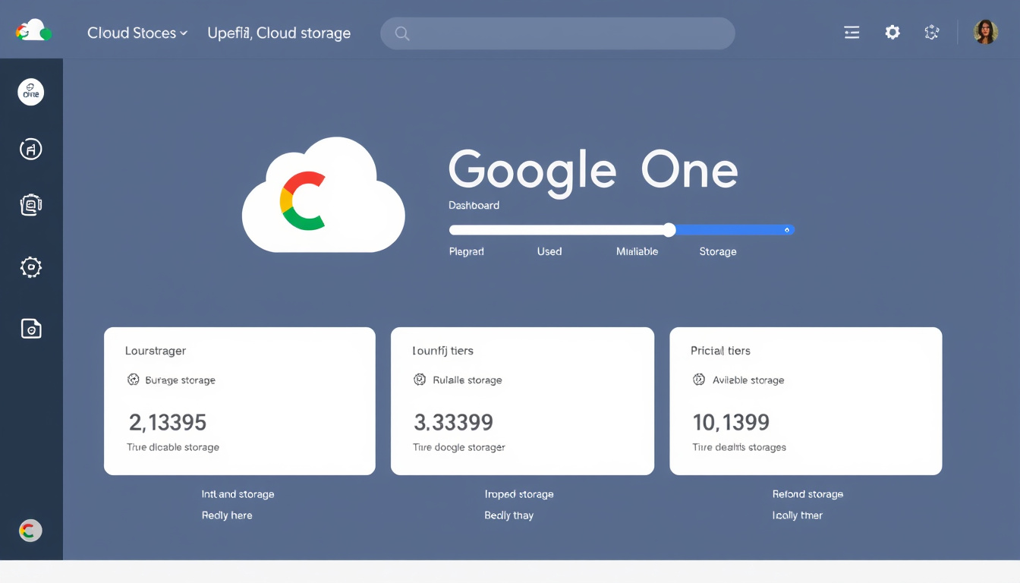Viewport: 1020px width, 583px height.
Task: Click the cloud logo in the top bar
Action: tap(33, 32)
